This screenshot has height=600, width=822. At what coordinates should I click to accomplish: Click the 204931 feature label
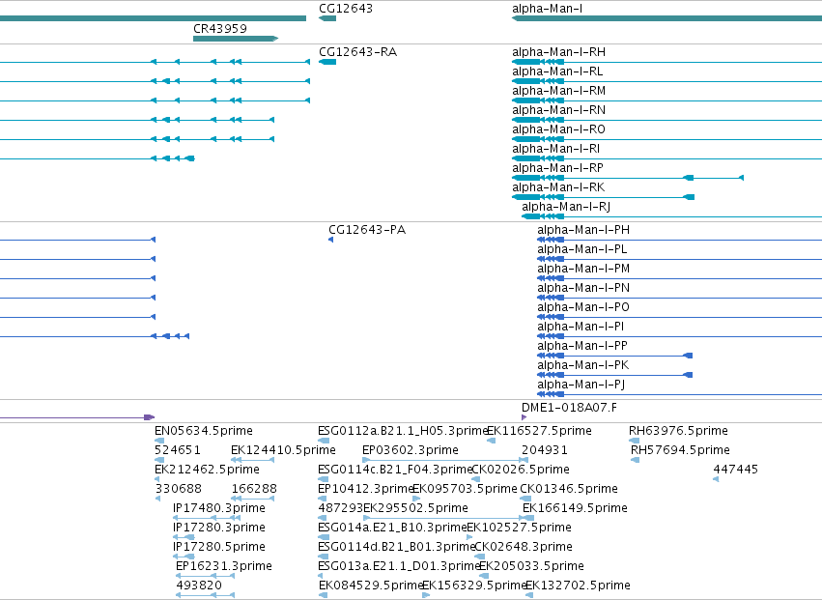point(544,450)
